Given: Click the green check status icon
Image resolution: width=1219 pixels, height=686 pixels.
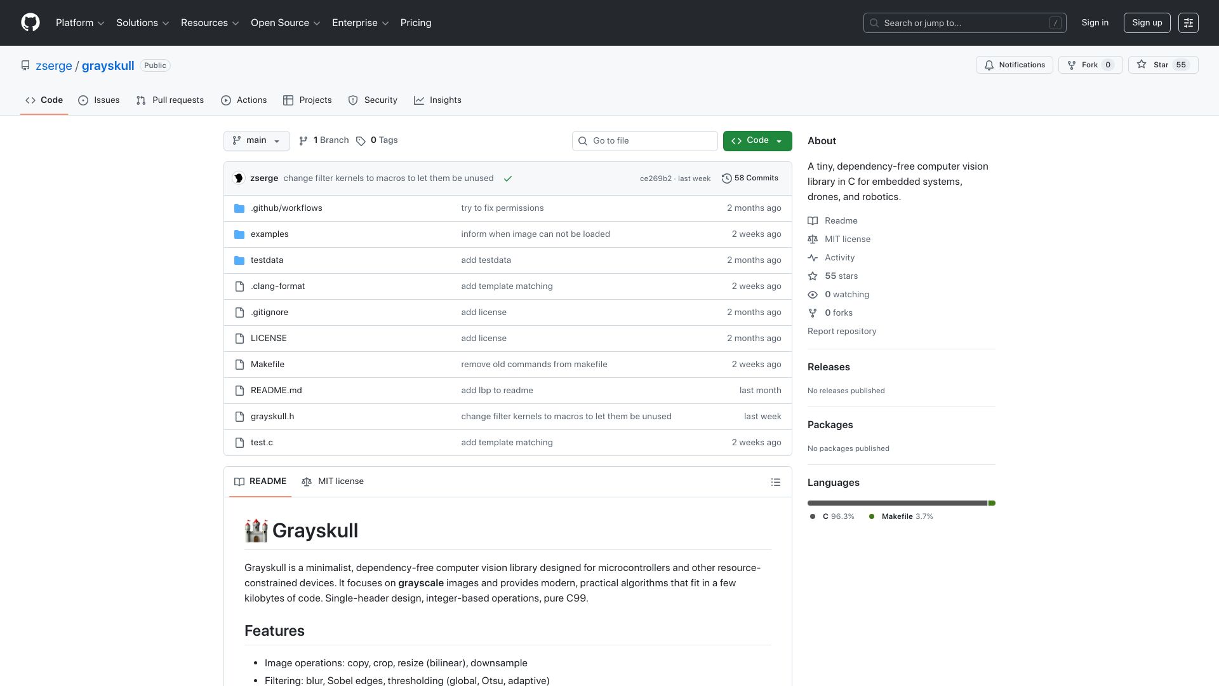Looking at the screenshot, I should pyautogui.click(x=508, y=178).
